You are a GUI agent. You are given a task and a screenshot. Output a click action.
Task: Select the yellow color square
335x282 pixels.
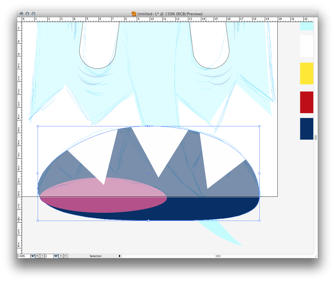[x=306, y=73]
